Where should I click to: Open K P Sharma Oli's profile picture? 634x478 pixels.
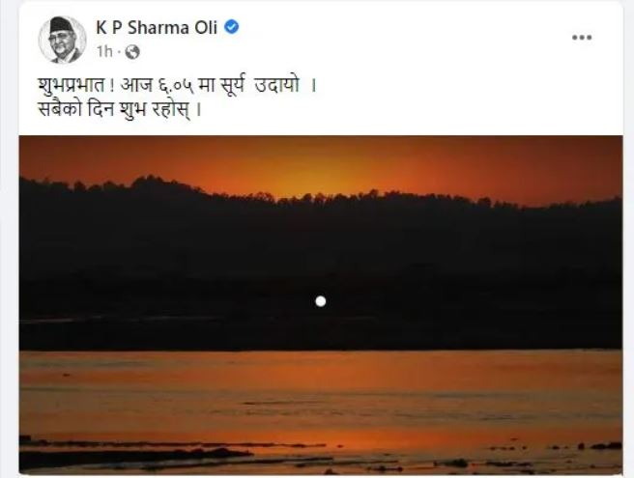[62, 40]
